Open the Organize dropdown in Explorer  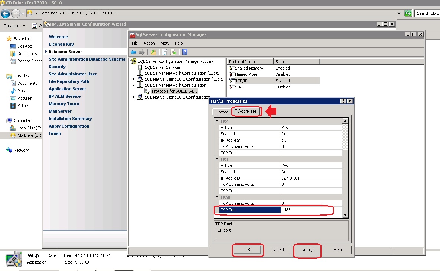point(14,26)
